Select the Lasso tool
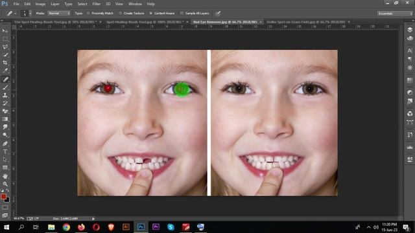This screenshot has width=415, height=233. point(5,47)
